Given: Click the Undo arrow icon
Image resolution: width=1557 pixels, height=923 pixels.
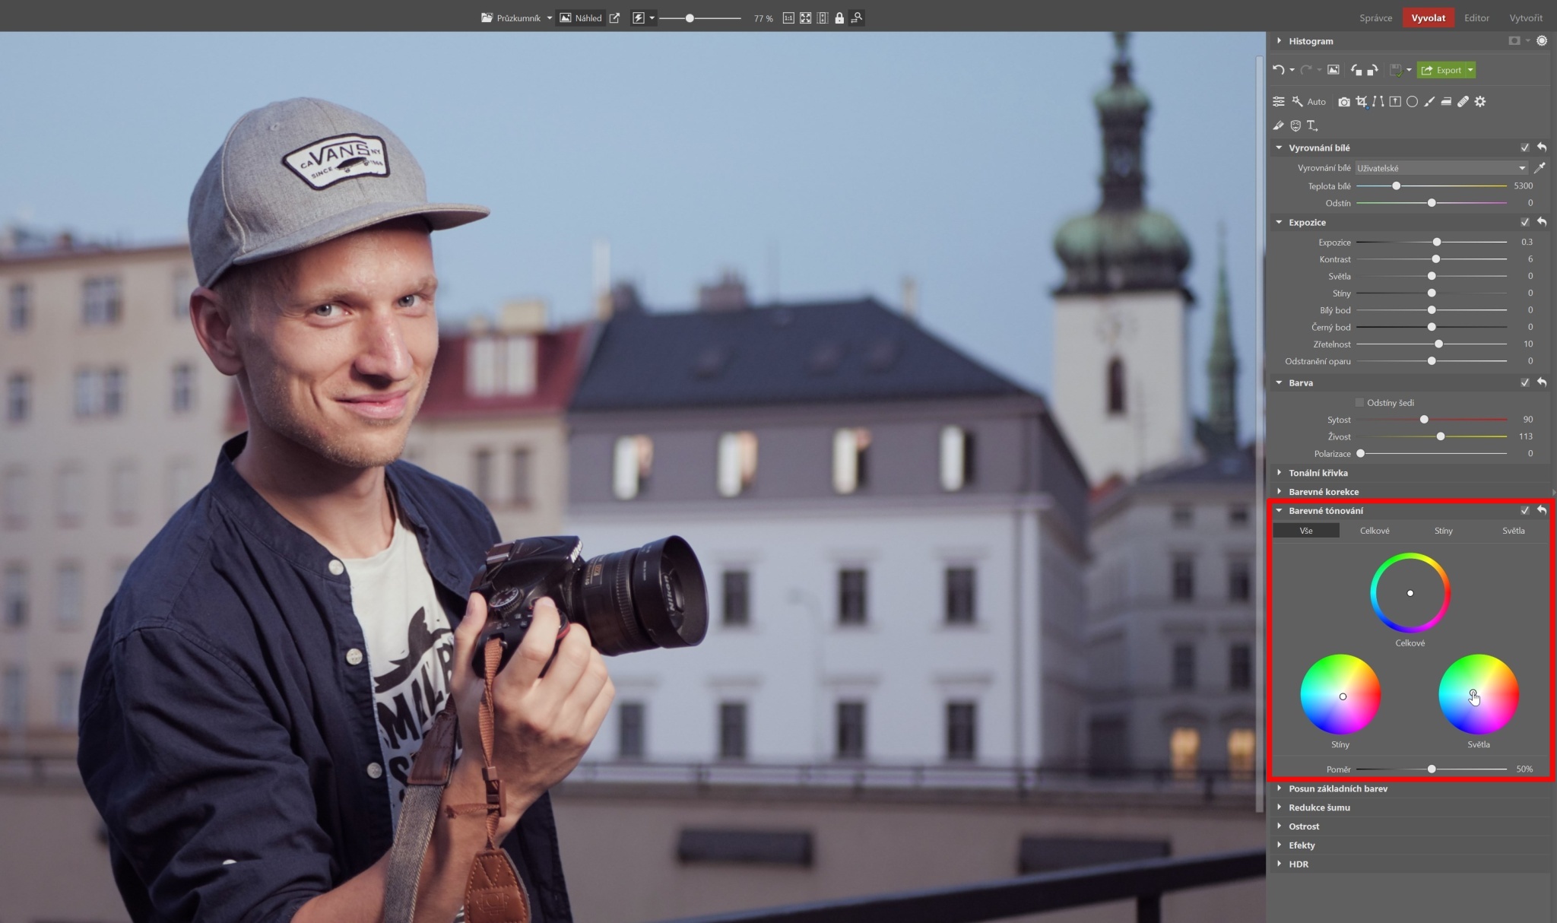Looking at the screenshot, I should pyautogui.click(x=1278, y=70).
